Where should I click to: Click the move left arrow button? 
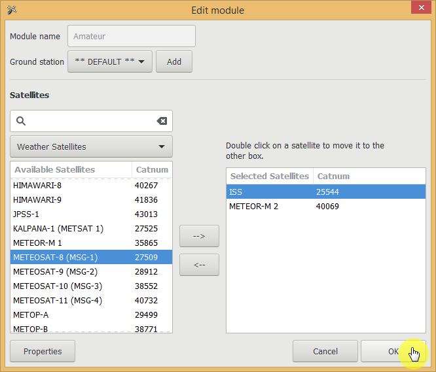tap(199, 265)
